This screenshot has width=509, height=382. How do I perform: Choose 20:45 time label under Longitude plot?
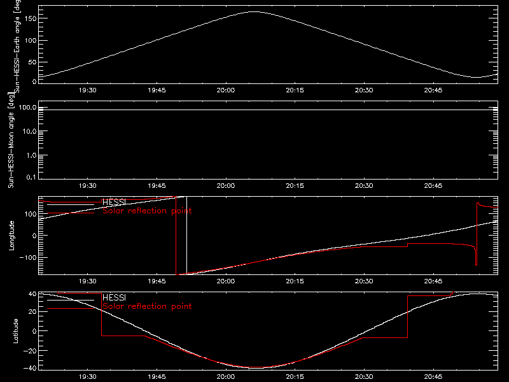433,281
